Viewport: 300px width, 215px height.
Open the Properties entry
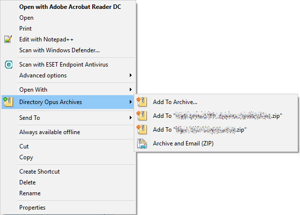33,208
